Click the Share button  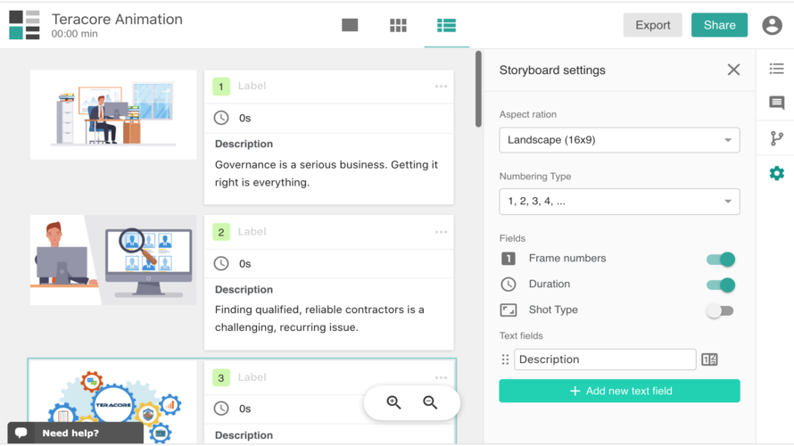click(x=719, y=25)
